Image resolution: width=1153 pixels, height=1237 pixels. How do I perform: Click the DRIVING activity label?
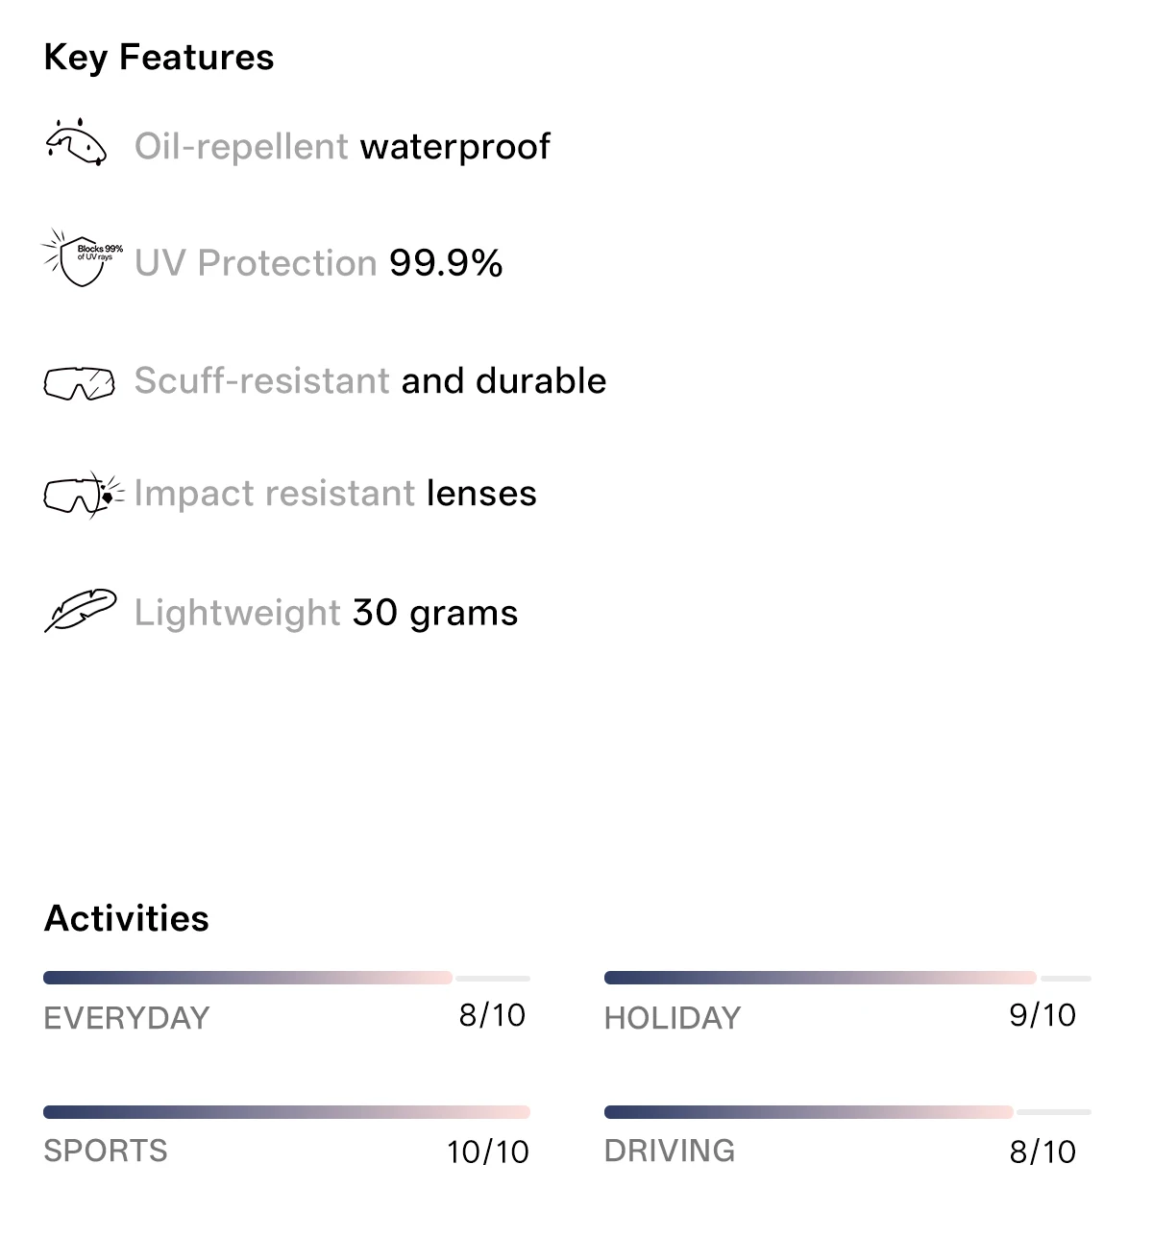[670, 1151]
